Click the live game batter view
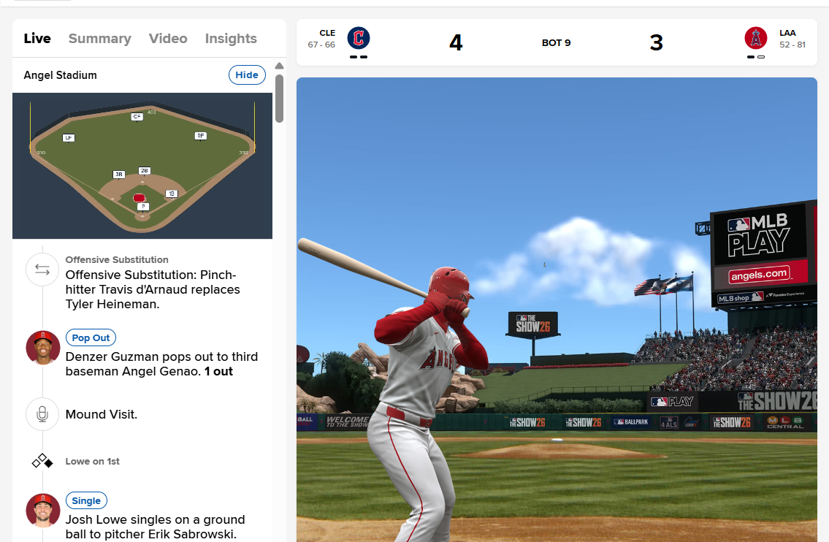 pos(557,309)
